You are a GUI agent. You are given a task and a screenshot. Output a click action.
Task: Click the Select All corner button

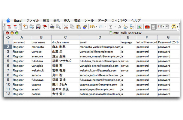point(8,37)
